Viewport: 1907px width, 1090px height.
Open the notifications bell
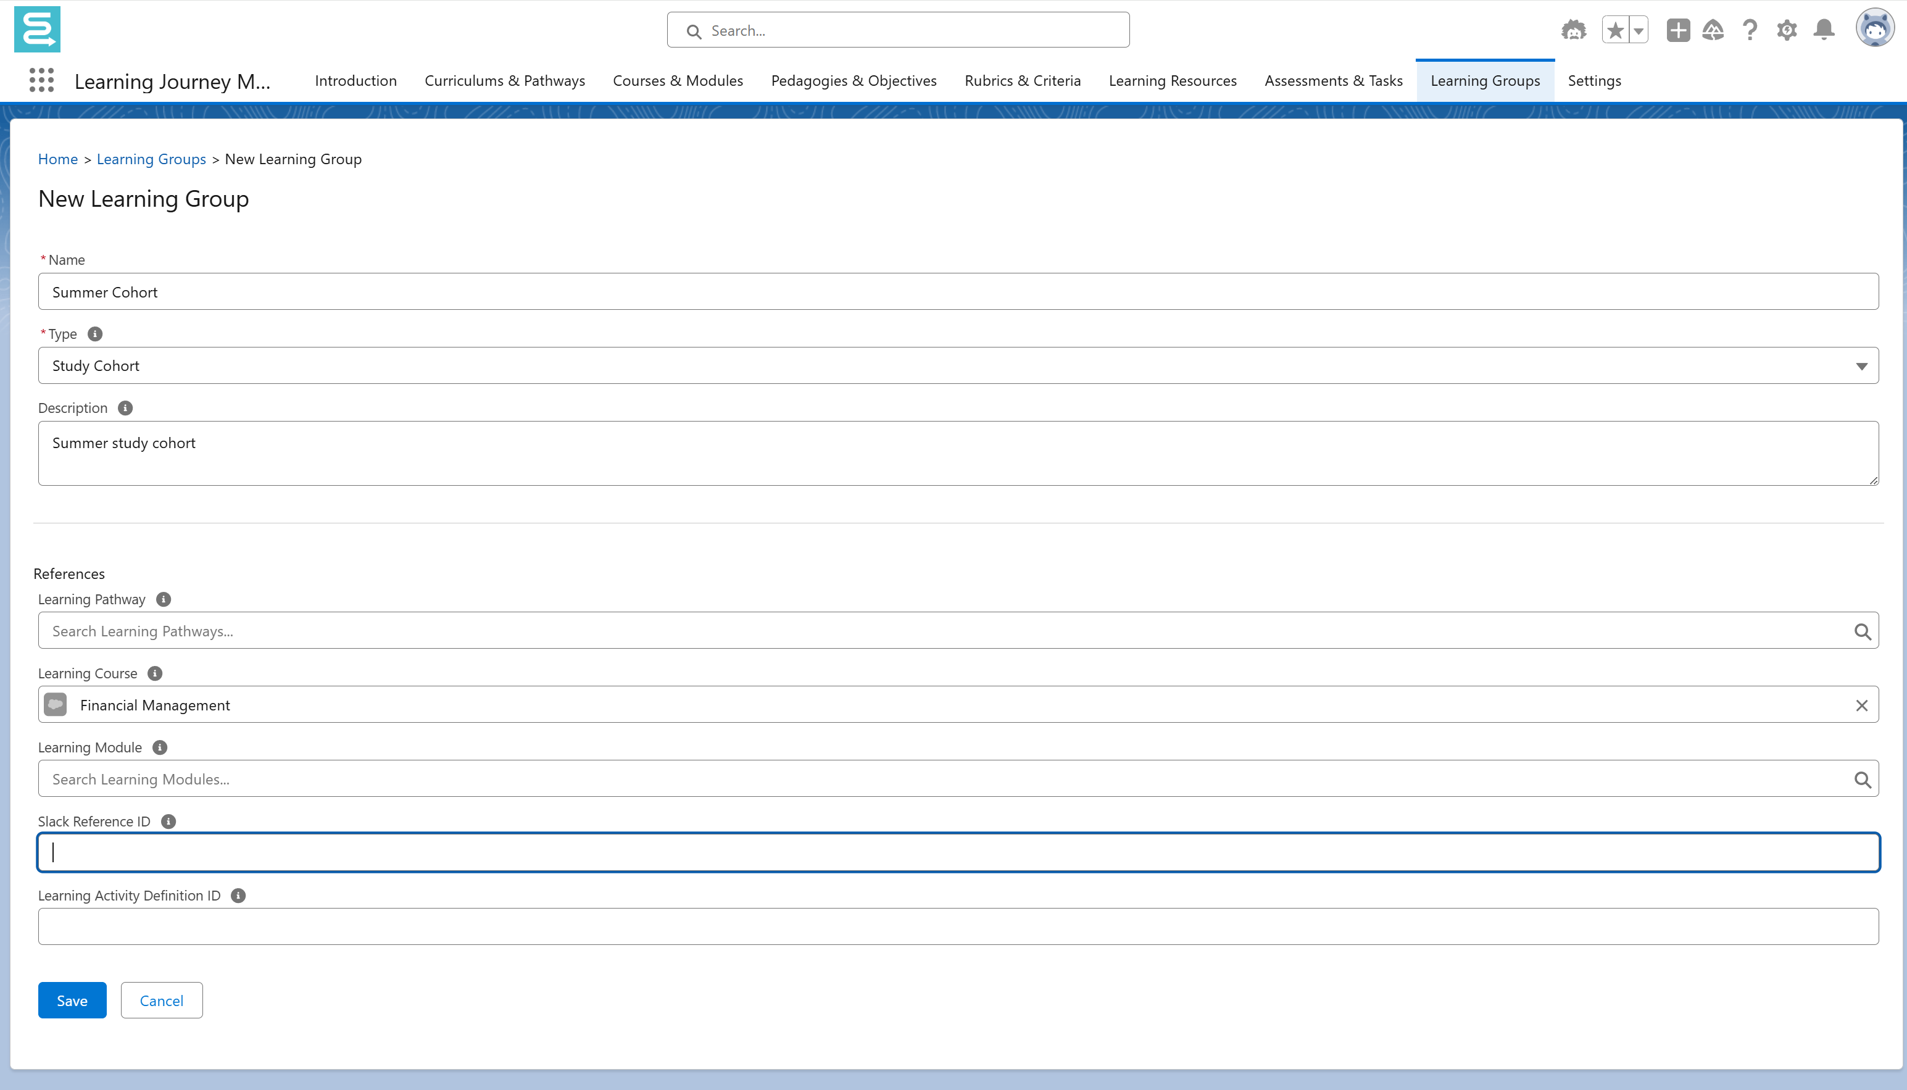coord(1824,30)
